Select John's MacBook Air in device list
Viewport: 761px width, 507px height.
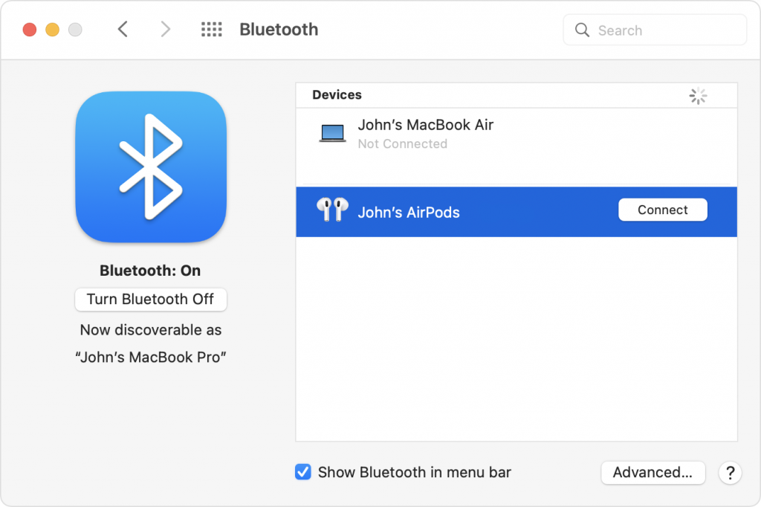[425, 126]
